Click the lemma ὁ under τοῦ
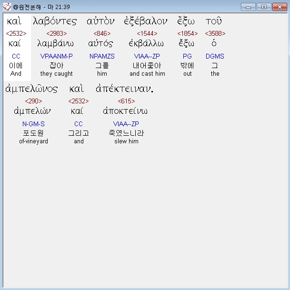This screenshot has width=290, height=290. click(x=214, y=43)
